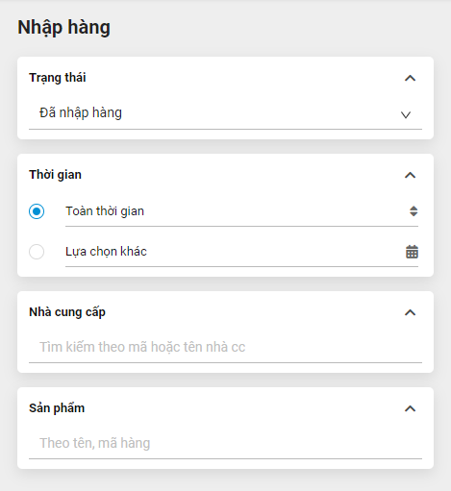Collapse the Trạng thái section chevron
Screen dimensions: 451x491
point(410,78)
